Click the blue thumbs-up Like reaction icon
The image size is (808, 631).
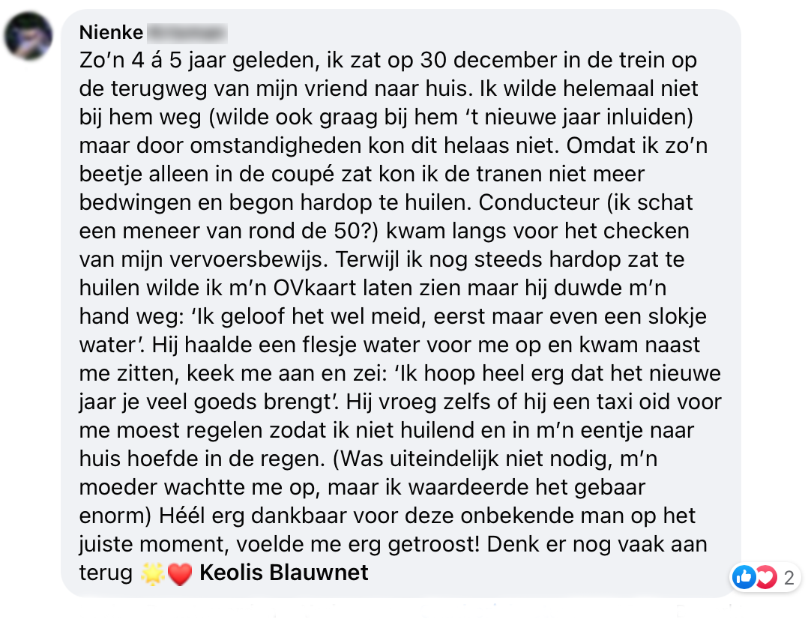point(744,577)
